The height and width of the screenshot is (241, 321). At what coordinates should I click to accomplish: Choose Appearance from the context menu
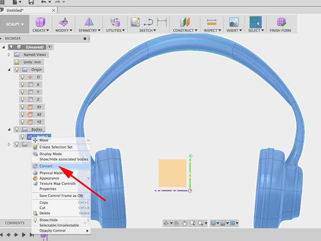point(61,178)
